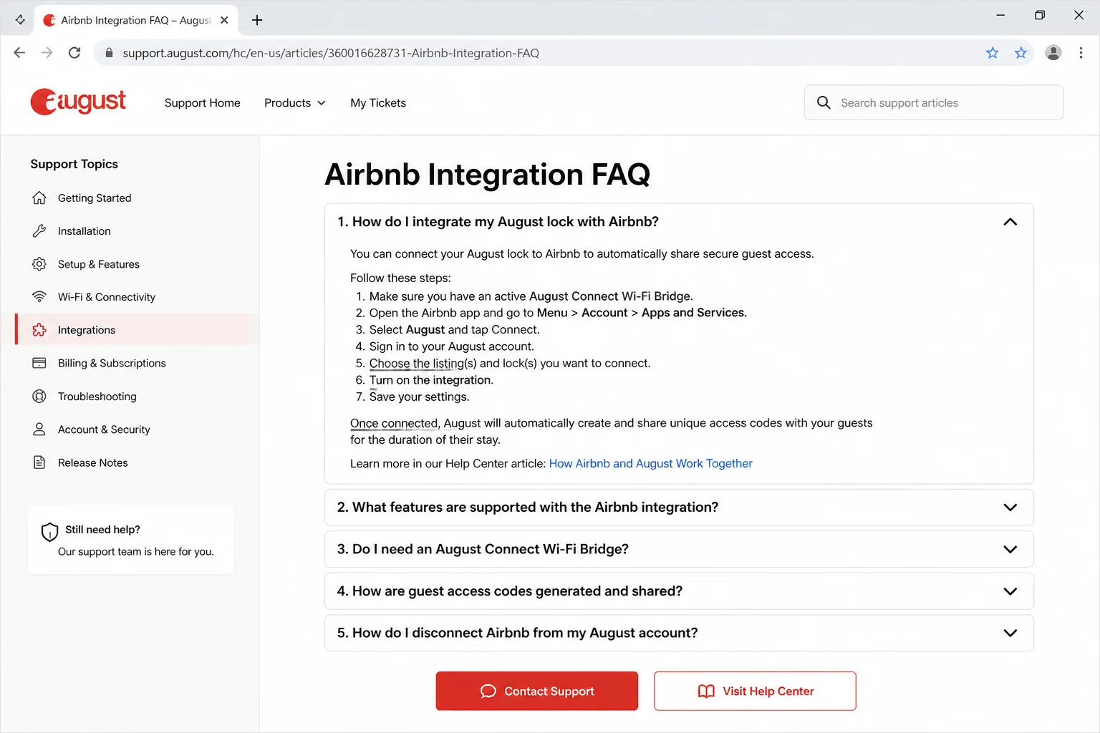The width and height of the screenshot is (1100, 733).
Task: Click the shield icon in Still need help card
Action: 49,532
